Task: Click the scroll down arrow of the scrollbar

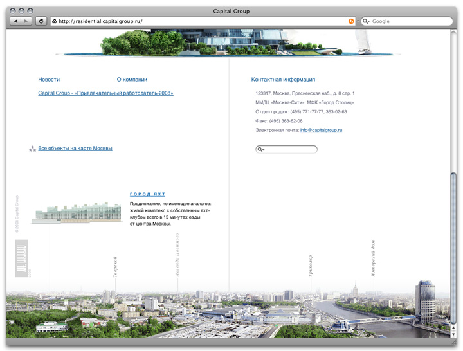Action: pos(453,333)
